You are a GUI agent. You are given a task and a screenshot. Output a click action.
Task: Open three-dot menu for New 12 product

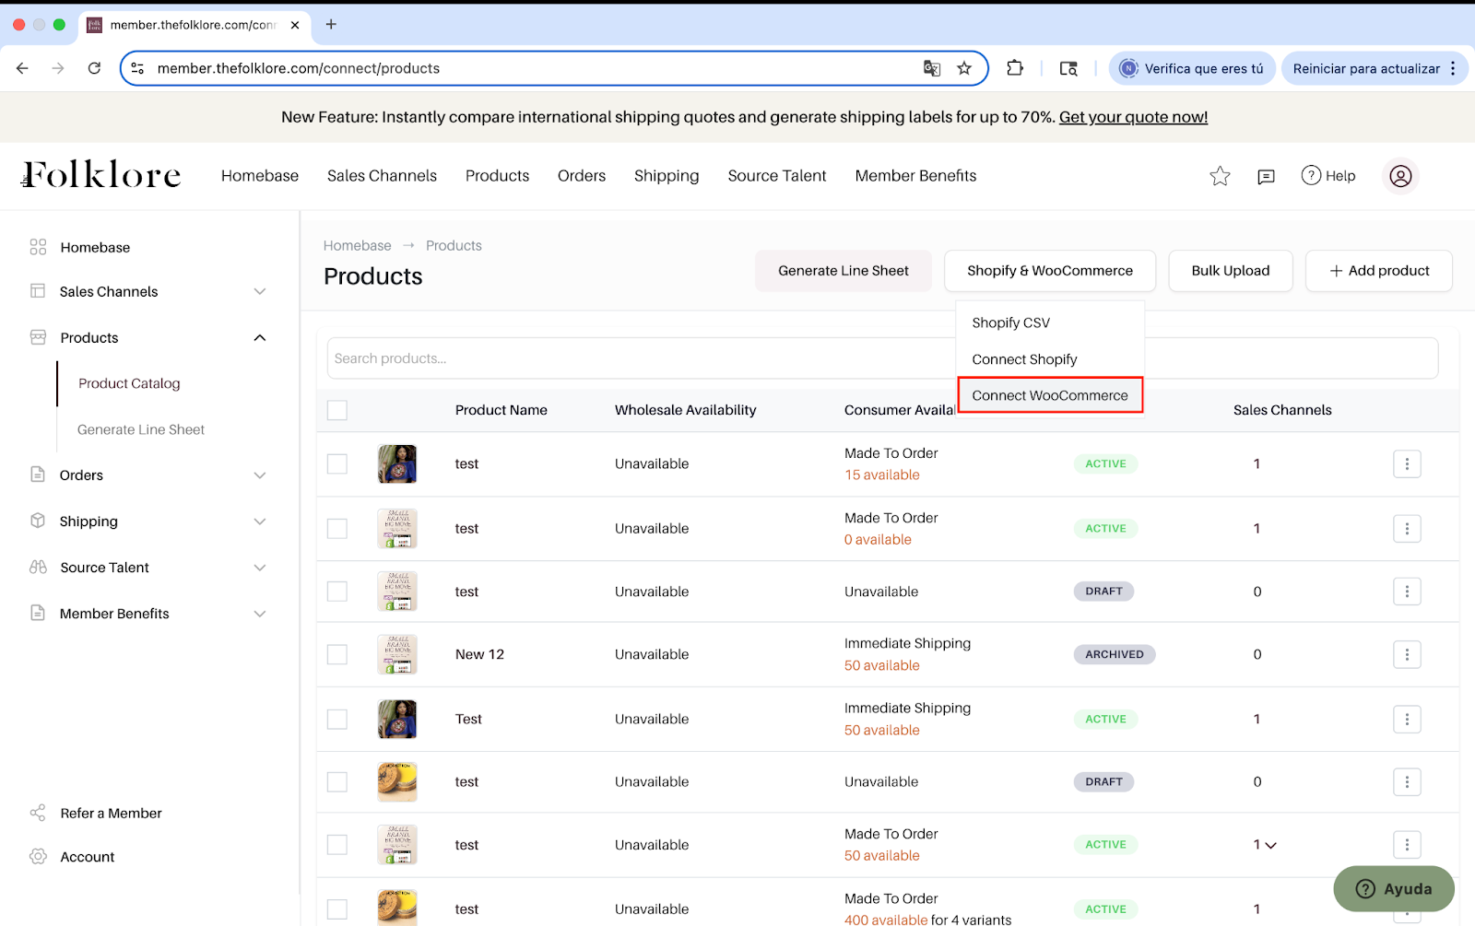pyautogui.click(x=1406, y=655)
